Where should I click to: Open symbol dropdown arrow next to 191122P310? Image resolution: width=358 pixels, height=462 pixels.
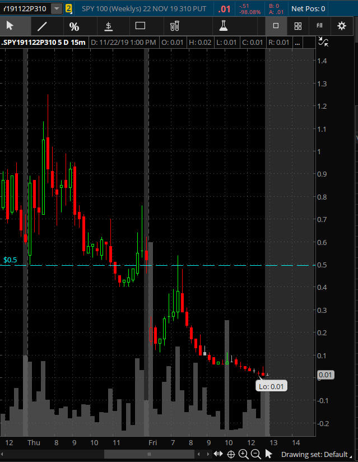click(57, 9)
